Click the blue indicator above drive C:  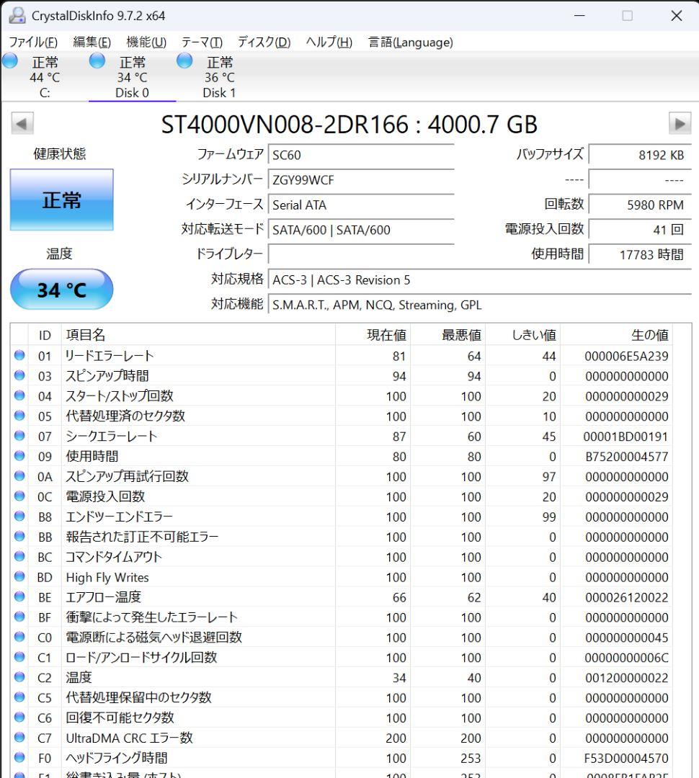pyautogui.click(x=10, y=61)
